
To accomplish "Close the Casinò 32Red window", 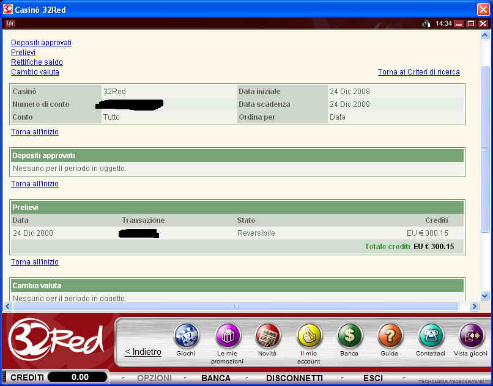I will pos(483,9).
